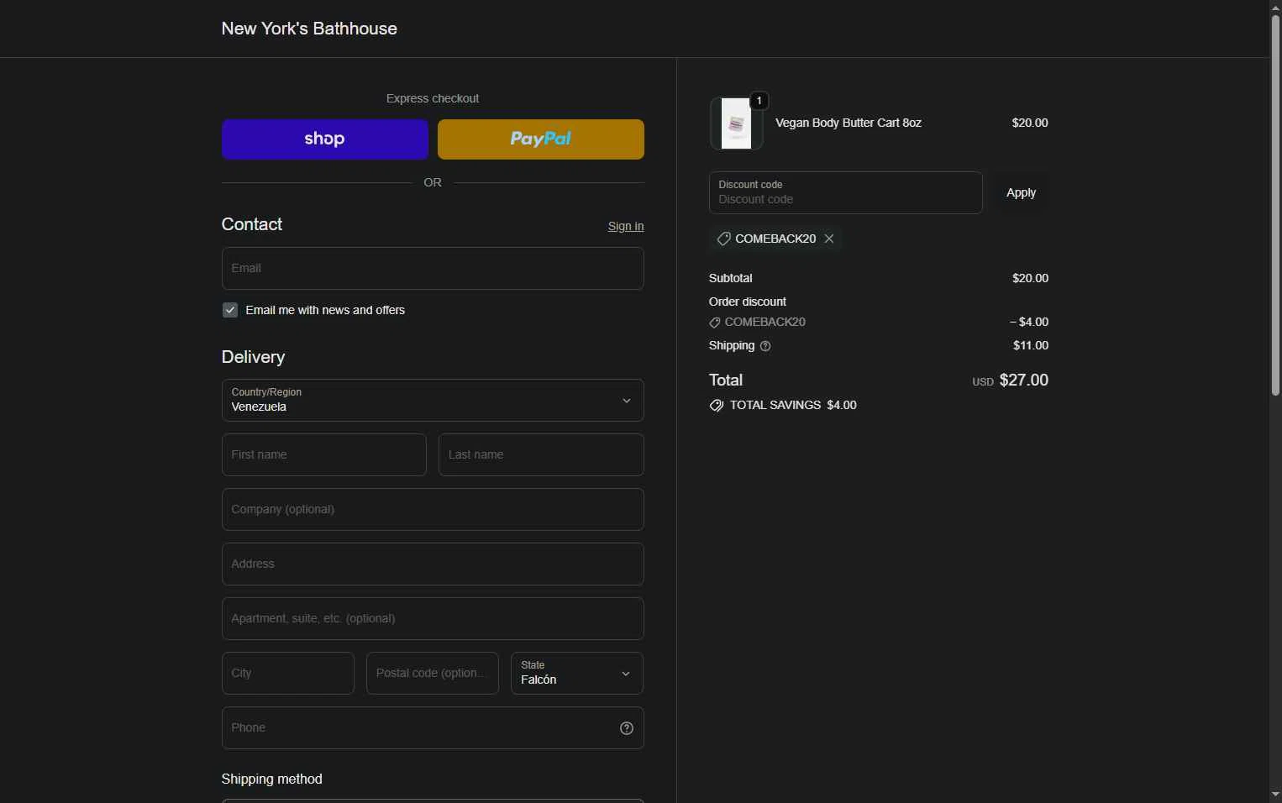Click the phone field help icon

point(627,728)
